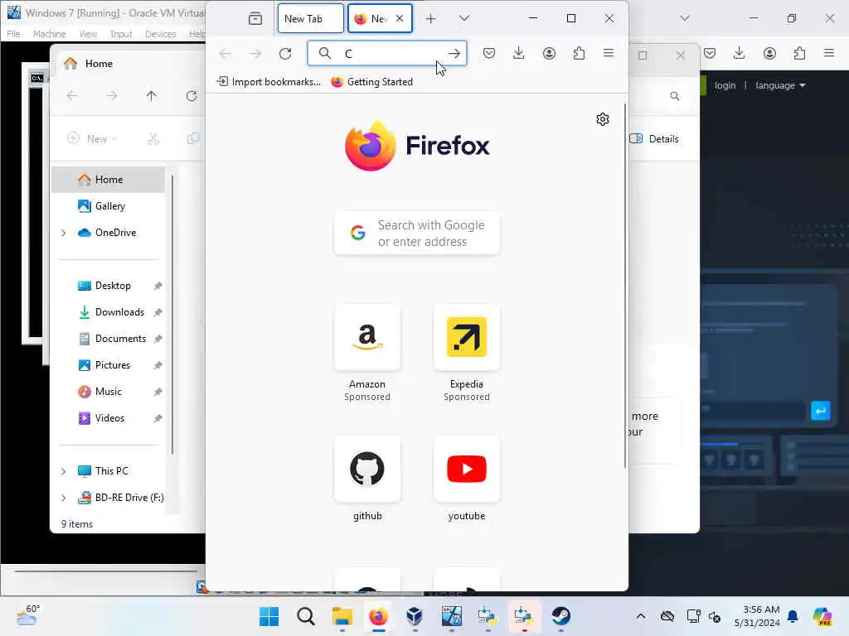Open Getting Started bookmark
This screenshot has height=636, width=849.
372,82
